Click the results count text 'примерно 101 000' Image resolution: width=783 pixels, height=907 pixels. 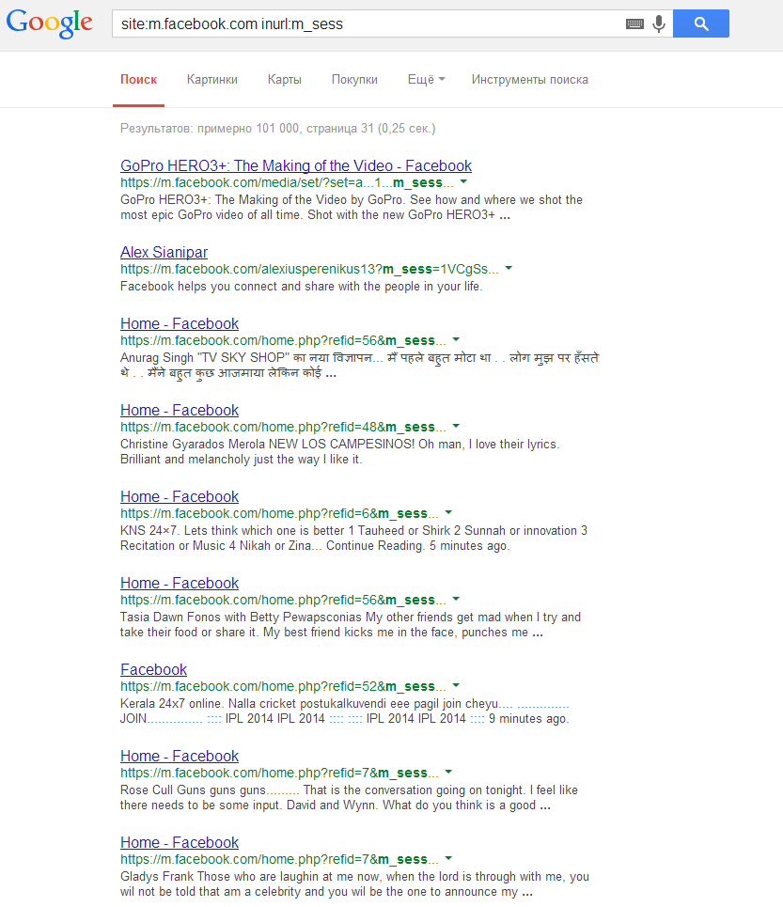[248, 129]
